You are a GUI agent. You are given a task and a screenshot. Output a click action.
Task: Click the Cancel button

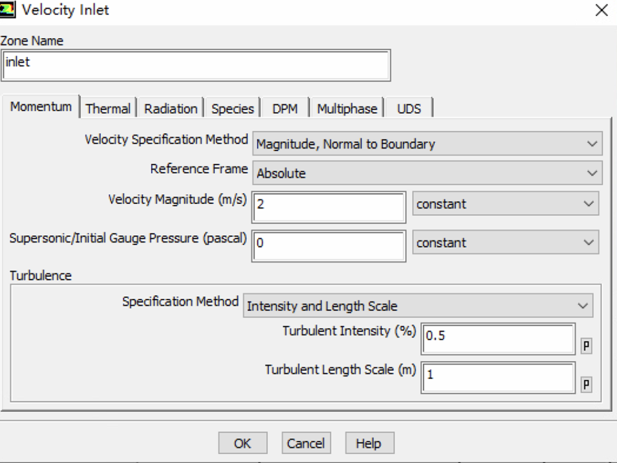tap(306, 444)
